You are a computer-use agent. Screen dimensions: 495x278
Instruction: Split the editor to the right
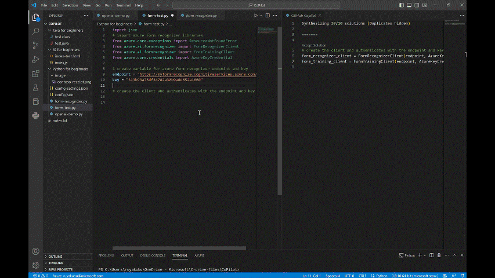click(268, 16)
